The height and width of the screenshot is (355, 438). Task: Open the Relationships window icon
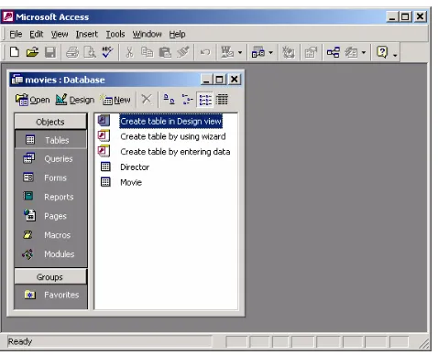click(x=333, y=52)
